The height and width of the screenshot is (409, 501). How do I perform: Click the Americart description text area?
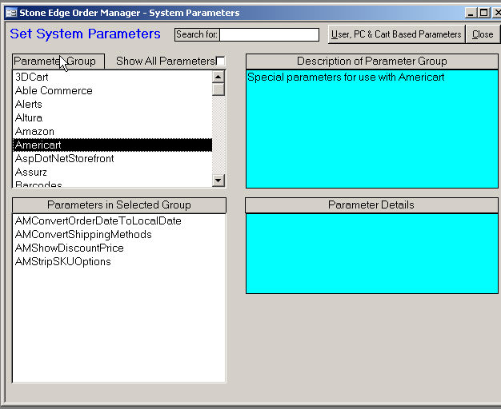coord(371,129)
